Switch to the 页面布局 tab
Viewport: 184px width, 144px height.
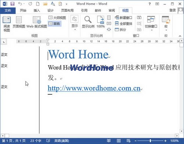coord(67,11)
